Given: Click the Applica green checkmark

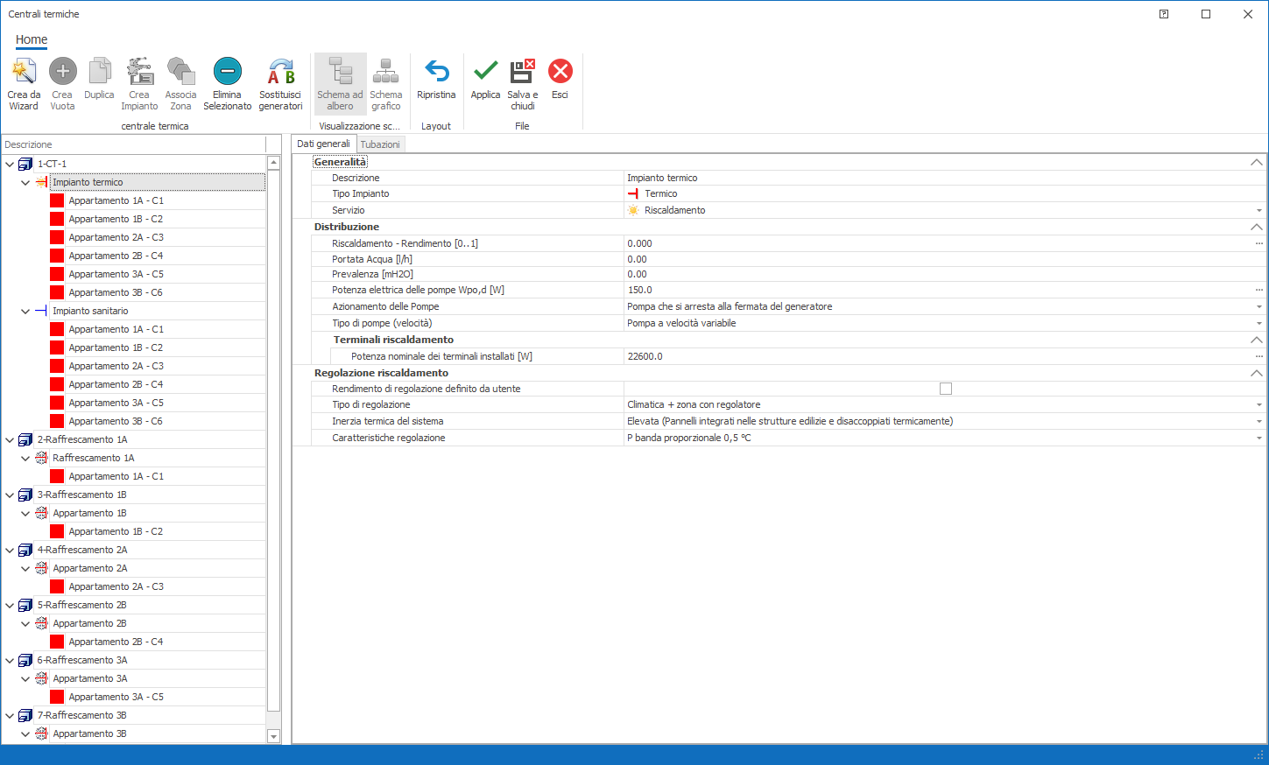Looking at the screenshot, I should click(x=485, y=73).
